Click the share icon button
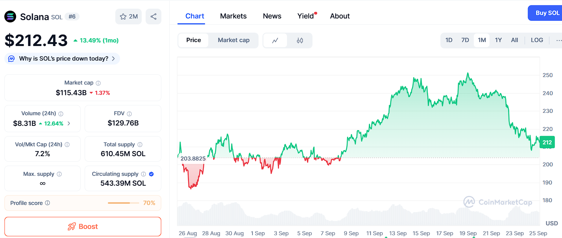The height and width of the screenshot is (238, 562). [153, 17]
